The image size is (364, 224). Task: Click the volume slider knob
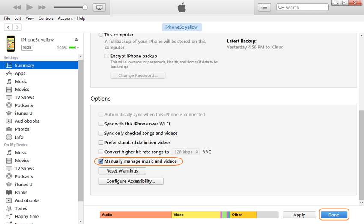85,7
